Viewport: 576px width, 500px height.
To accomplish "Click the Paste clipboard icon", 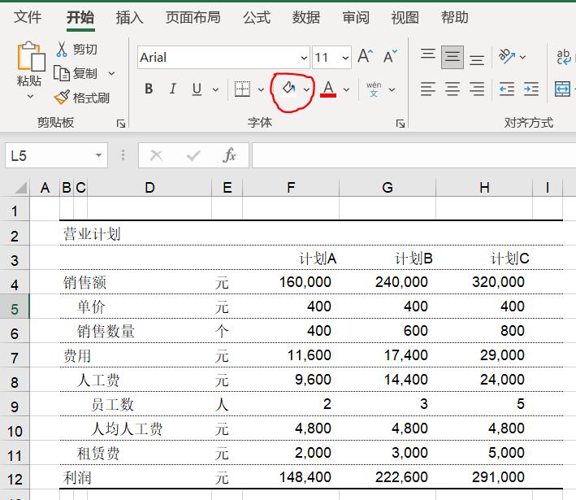I will (31, 56).
